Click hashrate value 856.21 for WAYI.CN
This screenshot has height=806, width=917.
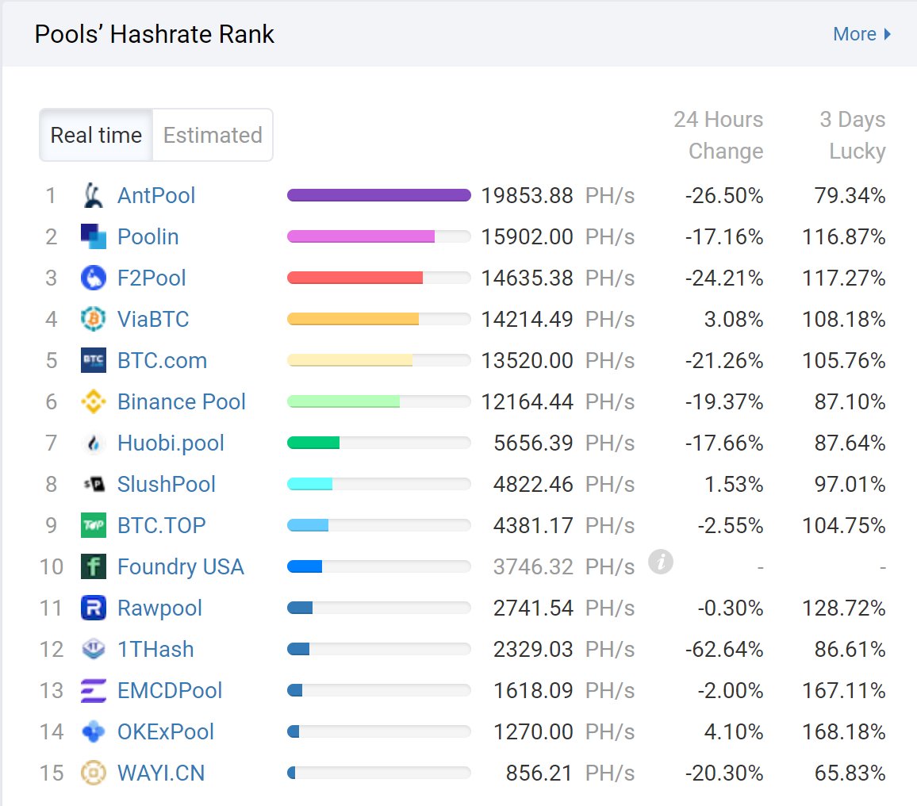539,773
